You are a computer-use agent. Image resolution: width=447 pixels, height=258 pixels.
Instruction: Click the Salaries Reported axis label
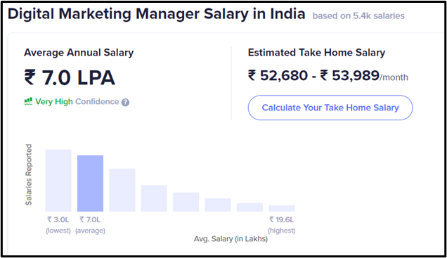pos(29,174)
